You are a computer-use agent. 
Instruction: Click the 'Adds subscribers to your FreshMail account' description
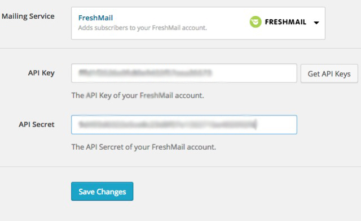[143, 28]
